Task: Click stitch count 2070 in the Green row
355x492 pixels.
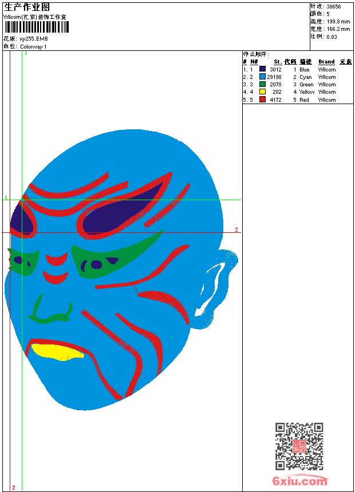Action: 275,85
